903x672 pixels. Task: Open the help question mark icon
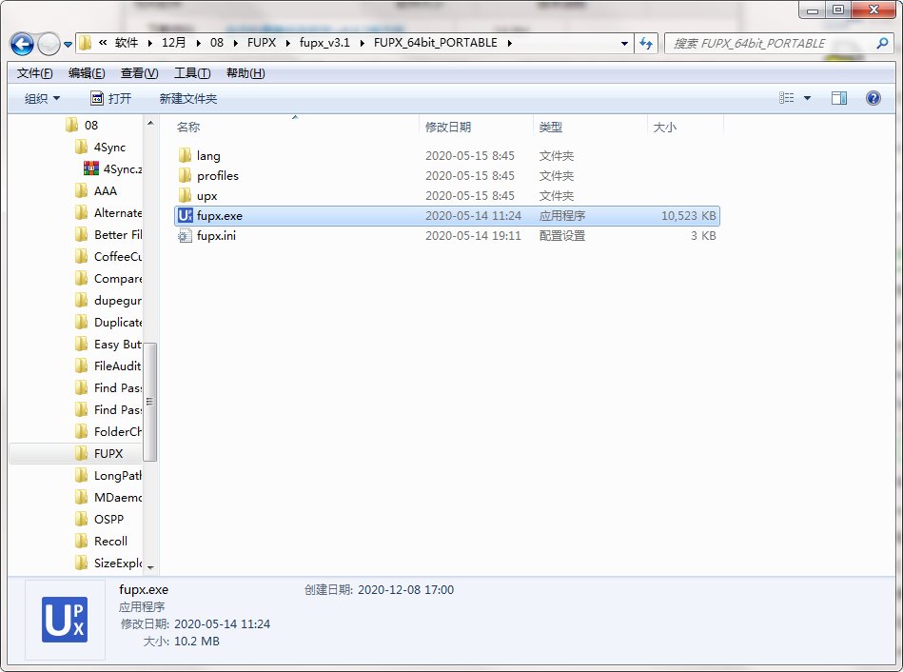point(873,98)
